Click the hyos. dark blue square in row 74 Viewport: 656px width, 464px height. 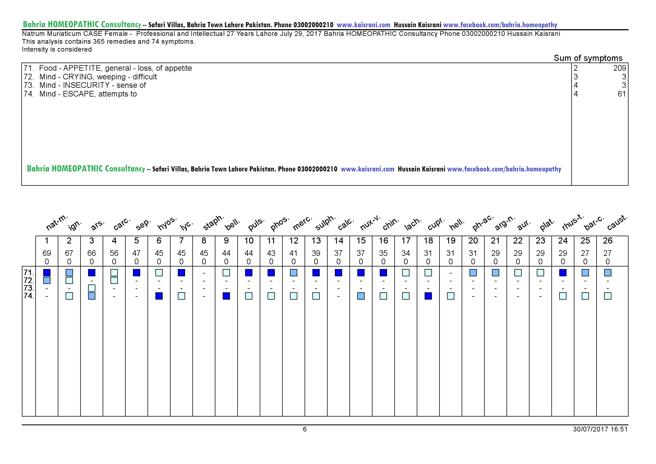(159, 296)
